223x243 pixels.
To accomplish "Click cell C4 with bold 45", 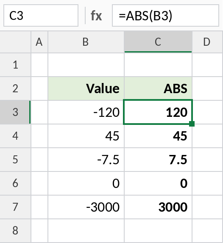I will pos(158,136).
